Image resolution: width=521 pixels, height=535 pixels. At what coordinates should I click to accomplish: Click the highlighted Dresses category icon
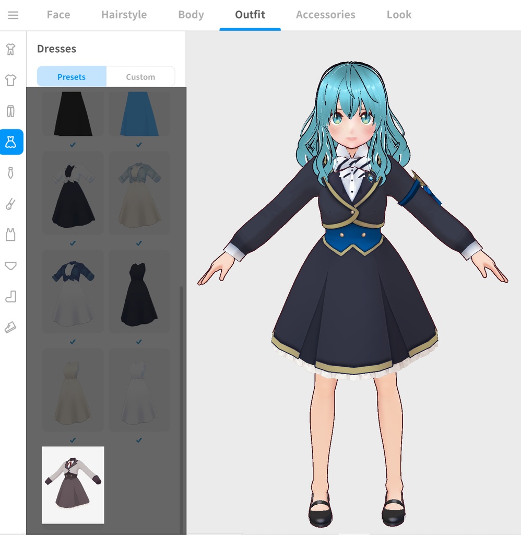click(11, 142)
